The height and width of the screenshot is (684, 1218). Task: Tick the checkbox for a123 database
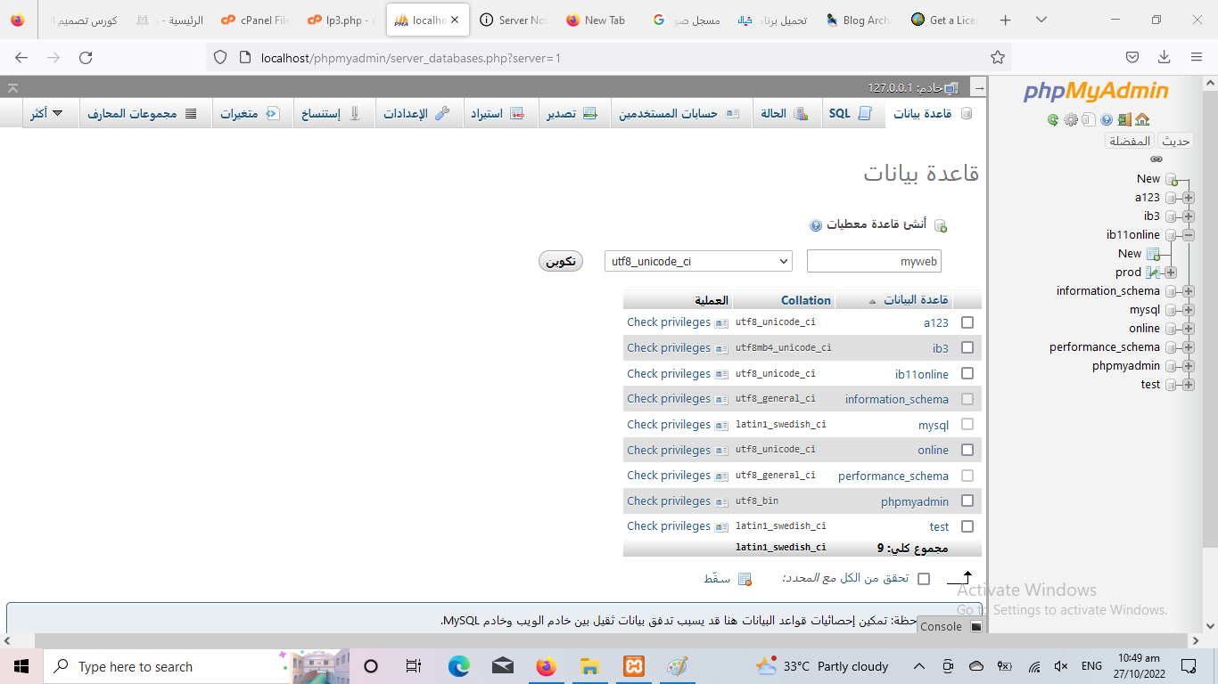[x=967, y=322]
